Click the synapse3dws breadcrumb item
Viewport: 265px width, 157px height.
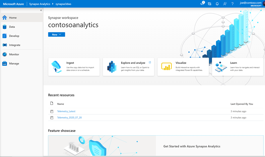[63, 4]
